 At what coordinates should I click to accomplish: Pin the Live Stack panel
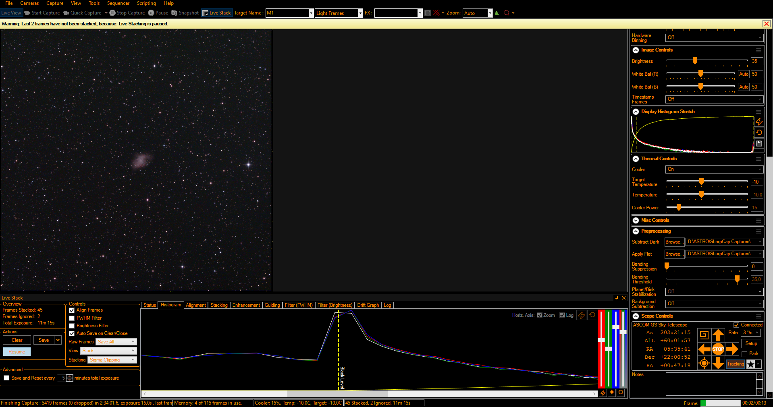coord(617,298)
